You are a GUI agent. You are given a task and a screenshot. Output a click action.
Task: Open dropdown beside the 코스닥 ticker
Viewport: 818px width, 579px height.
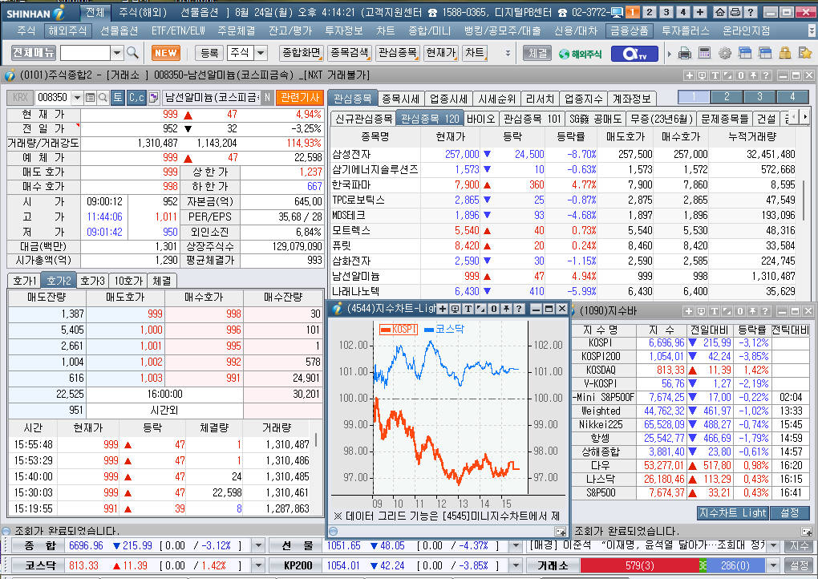pos(258,565)
